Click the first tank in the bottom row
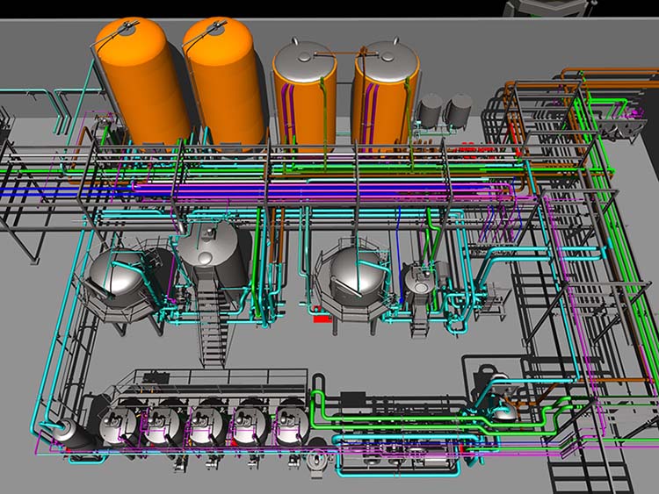This screenshot has width=659, height=494. coord(117,426)
